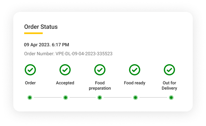The height and width of the screenshot is (126, 206).
Task: Click the order number VPE-DL-09-04-2023-335523
Action: click(84, 54)
